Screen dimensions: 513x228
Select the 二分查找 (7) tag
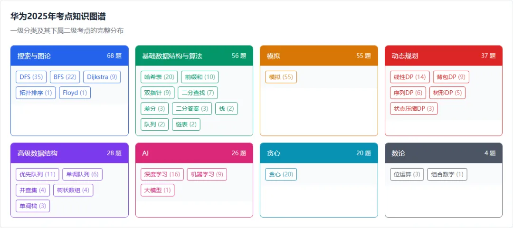tap(198, 93)
